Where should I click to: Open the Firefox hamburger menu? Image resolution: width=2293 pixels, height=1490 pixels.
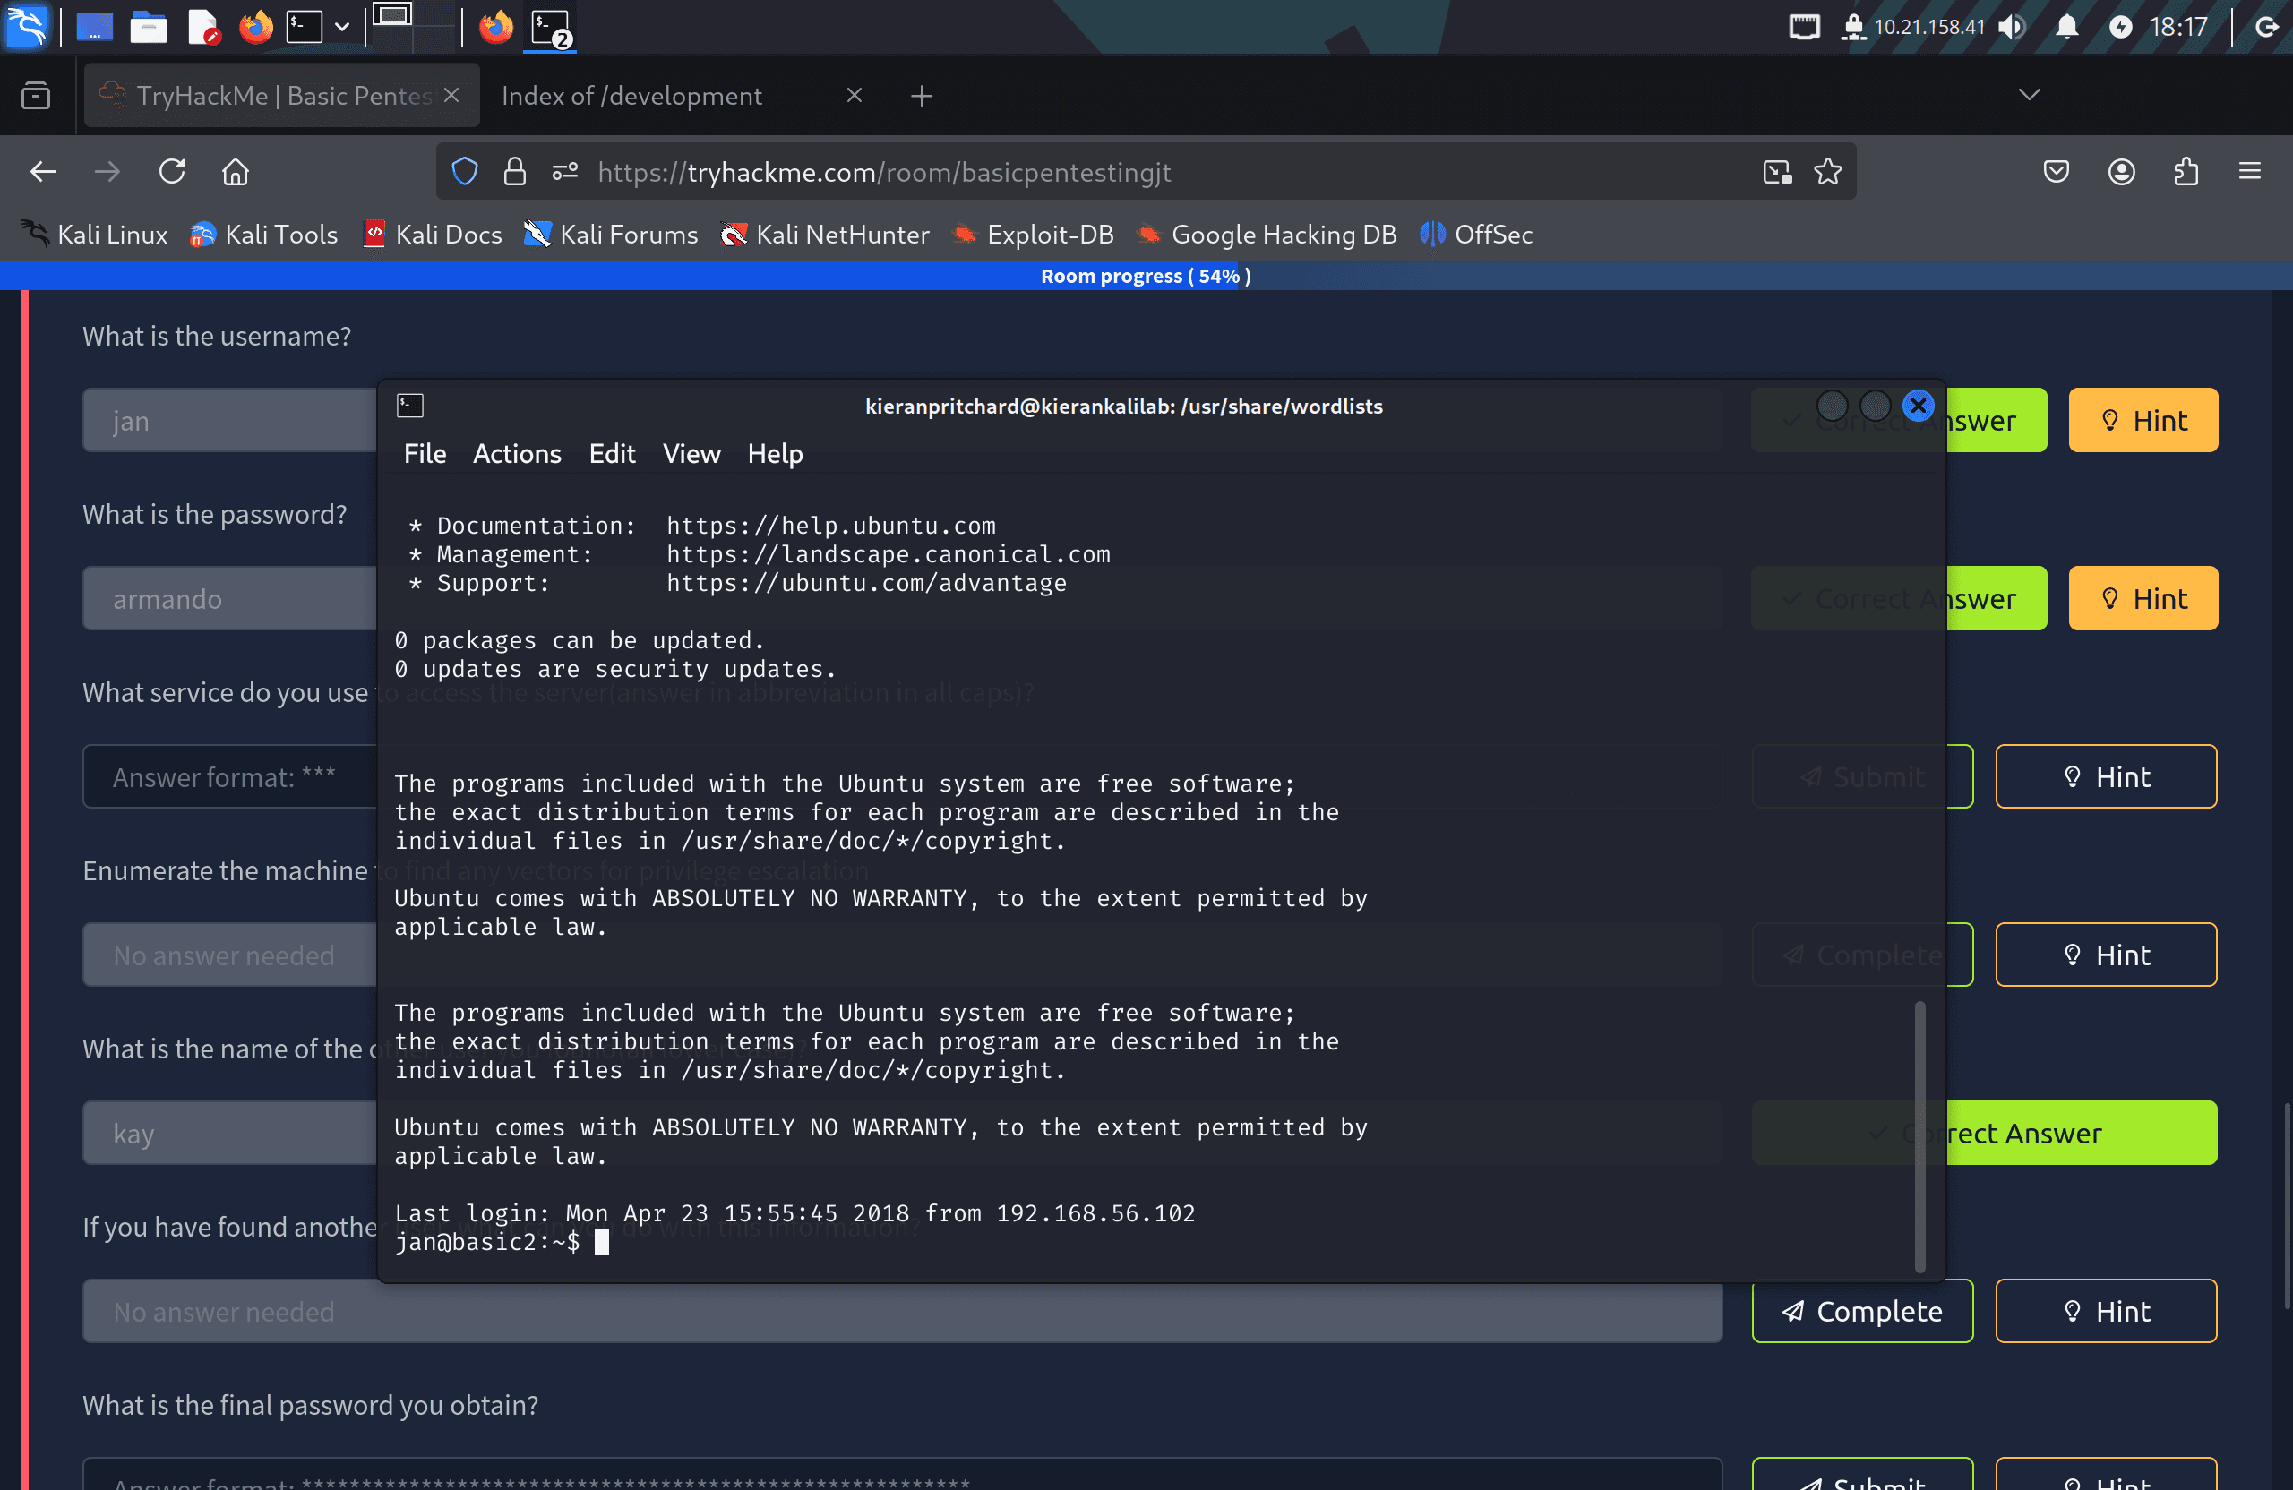2250,173
